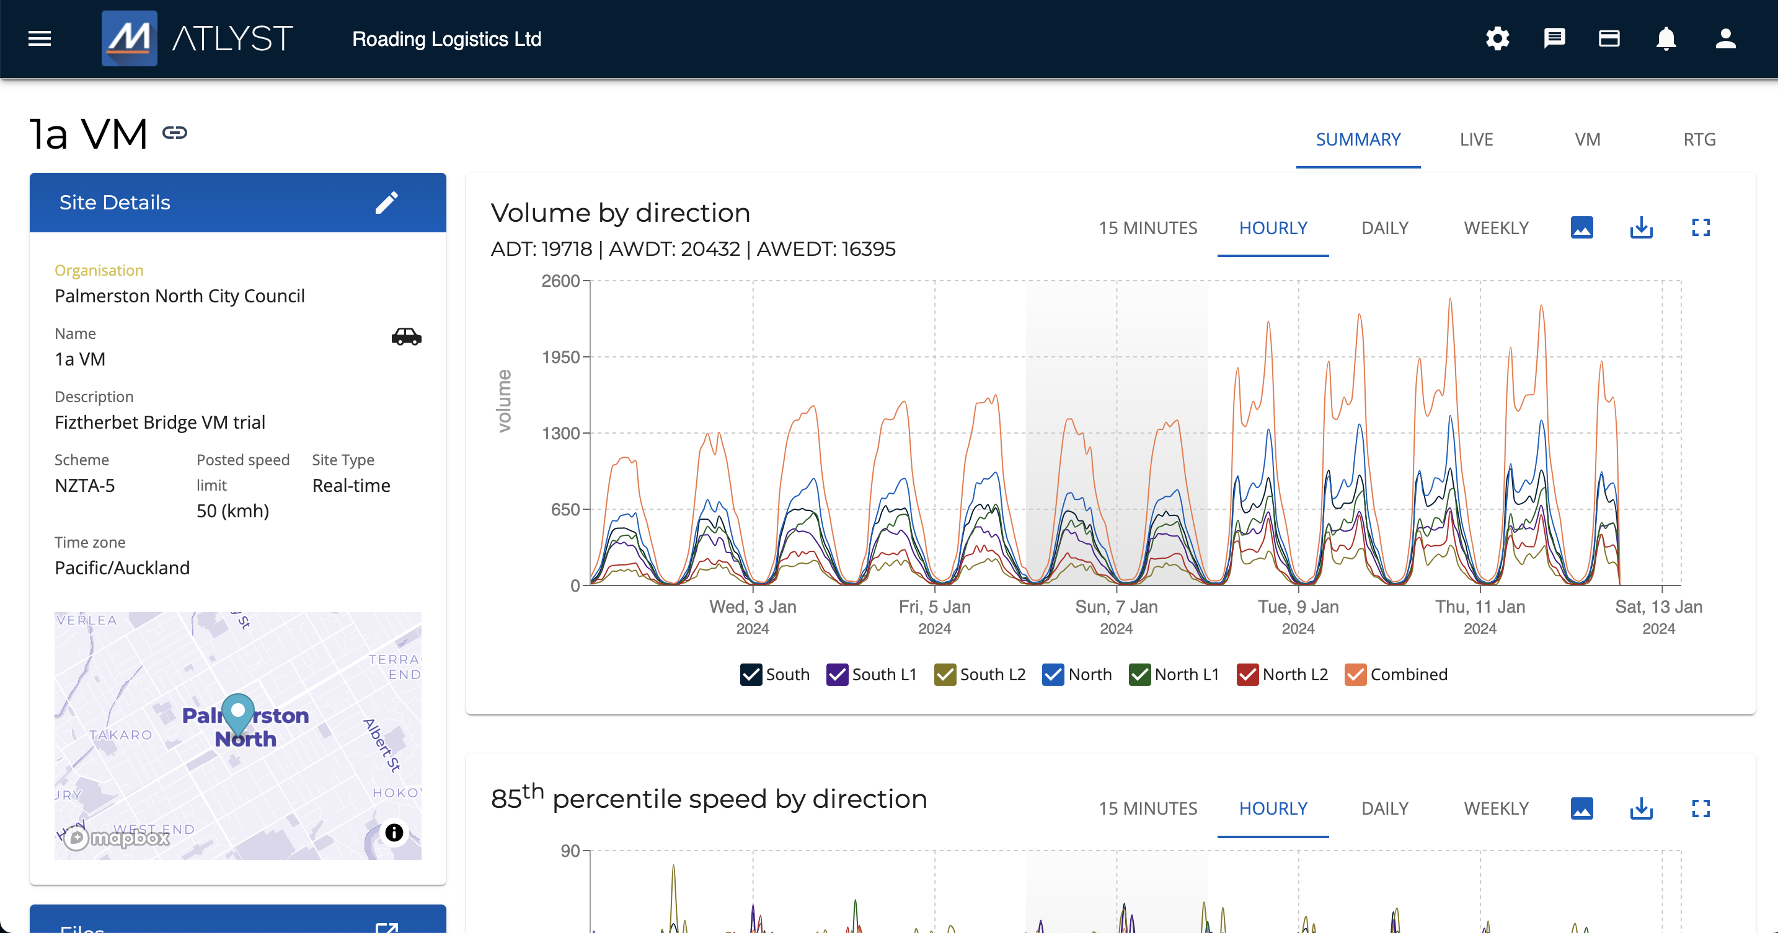Viewport: 1778px width, 933px height.
Task: Open the user account icon
Action: click(x=1725, y=38)
